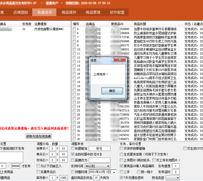The width and height of the screenshot is (203, 181).
Task: Switch to the 店铺登陆 tab
Action: 21,12
